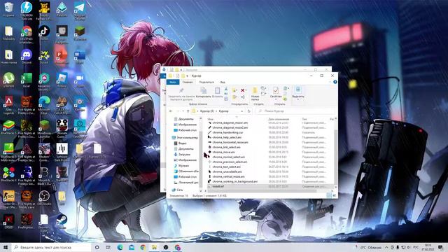Open the Microsoft Edge desktop shortcut
The height and width of the screenshot is (252, 448).
pyautogui.click(x=44, y=105)
